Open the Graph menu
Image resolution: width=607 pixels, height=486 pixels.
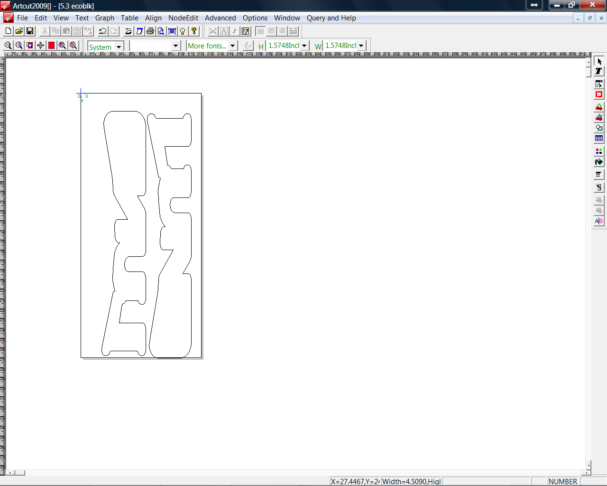tap(105, 18)
